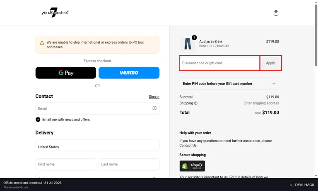Click the Secure shopping heading
Image resolution: width=318 pixels, height=191 pixels.
[193, 155]
